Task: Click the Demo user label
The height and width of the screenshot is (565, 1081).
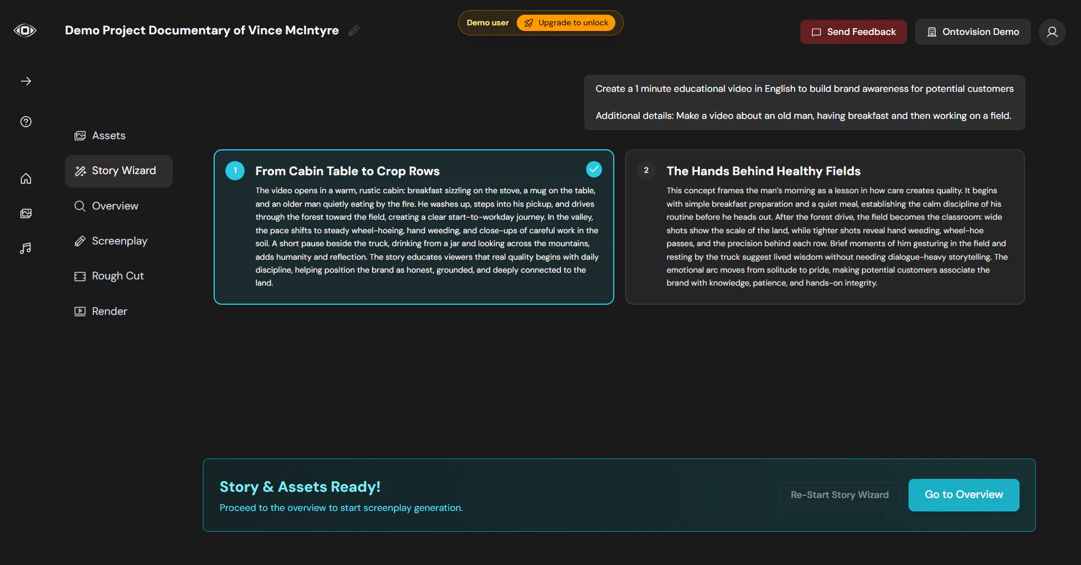Action: coord(488,23)
